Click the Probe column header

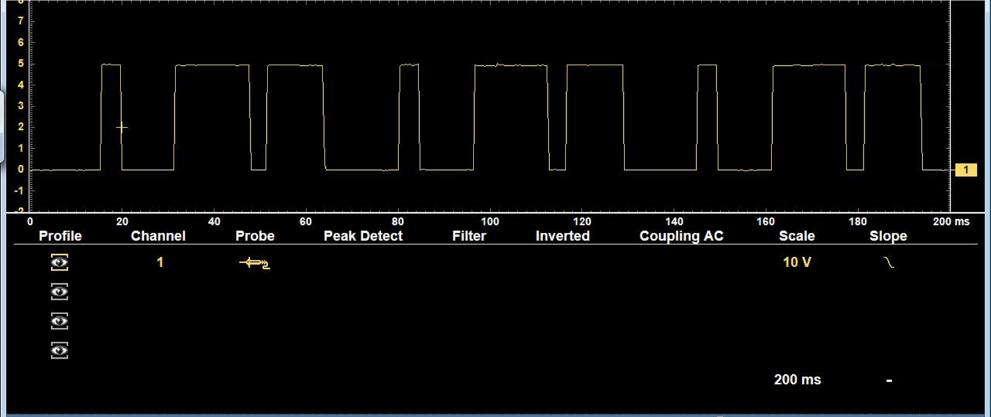255,236
